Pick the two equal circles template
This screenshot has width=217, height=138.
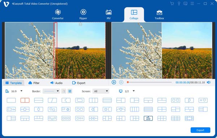coord(80,109)
